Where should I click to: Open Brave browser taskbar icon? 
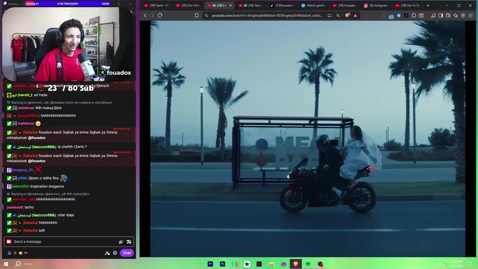pos(296,264)
